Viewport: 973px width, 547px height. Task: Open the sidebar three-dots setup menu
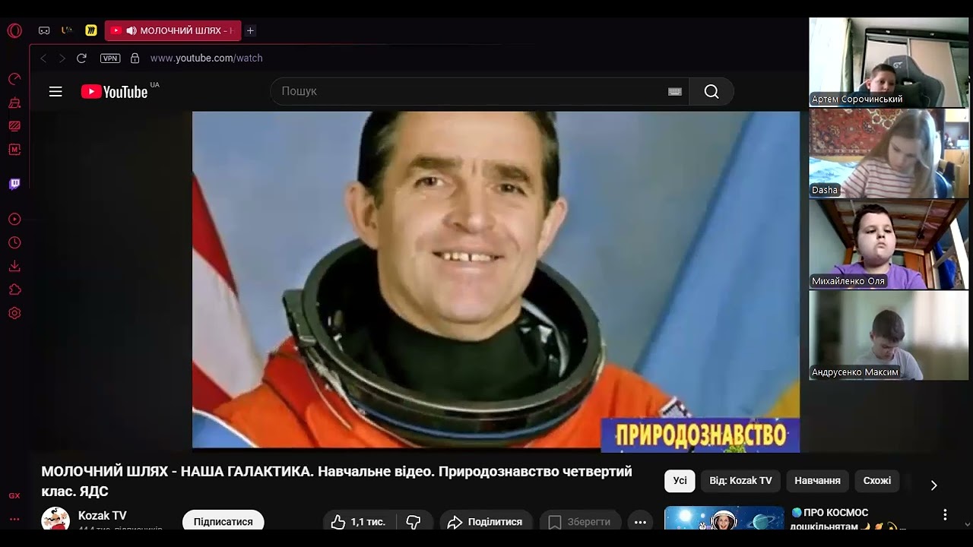coord(14,519)
